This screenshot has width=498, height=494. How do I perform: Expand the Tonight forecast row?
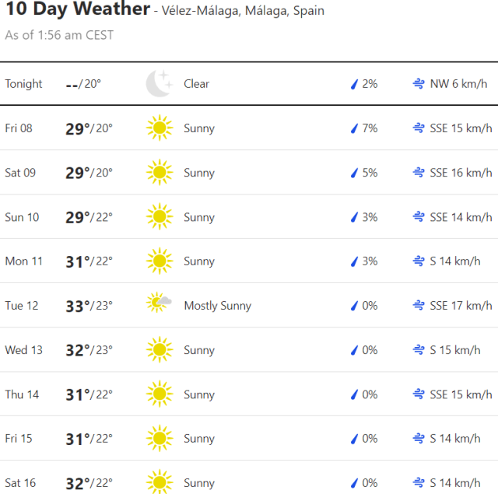(x=249, y=84)
